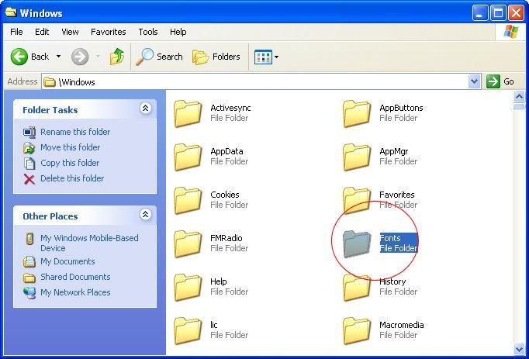
Task: Click the Move folder icon
Action: (x=29, y=147)
